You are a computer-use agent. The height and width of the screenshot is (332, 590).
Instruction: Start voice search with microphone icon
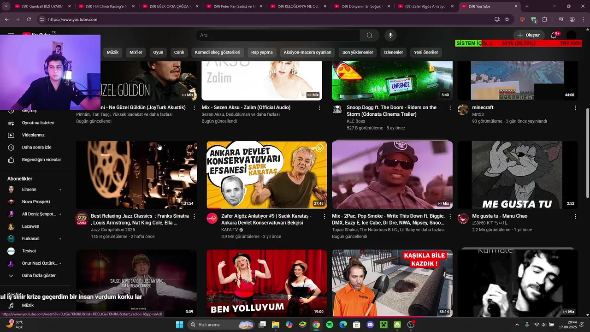click(390, 36)
